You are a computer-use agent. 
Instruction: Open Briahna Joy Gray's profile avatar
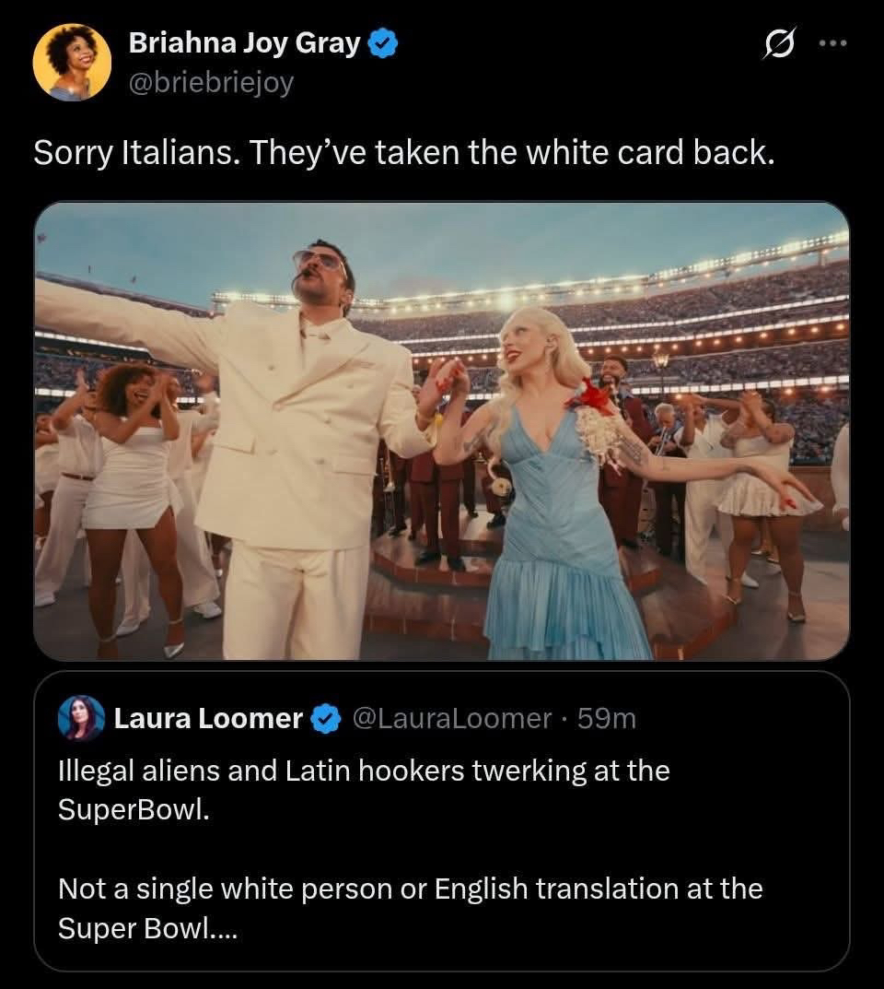pyautogui.click(x=72, y=62)
